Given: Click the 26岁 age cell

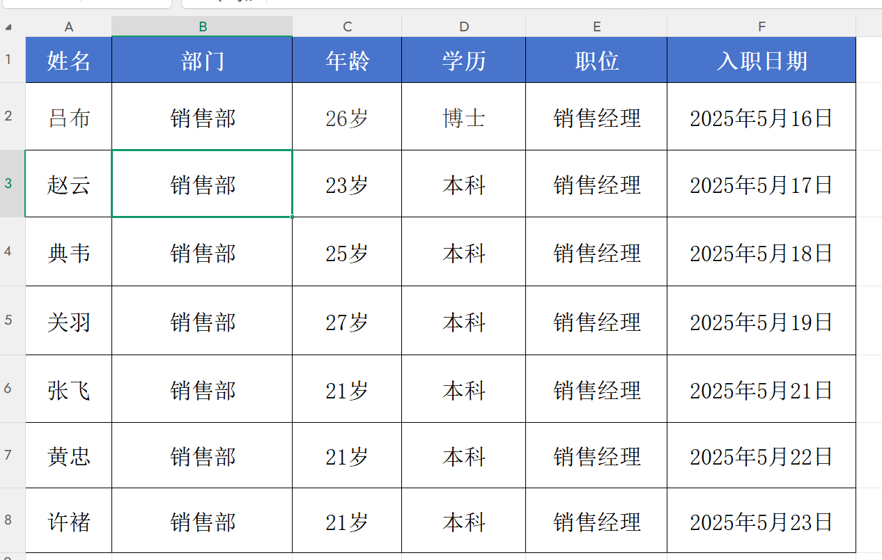Looking at the screenshot, I should point(347,116).
